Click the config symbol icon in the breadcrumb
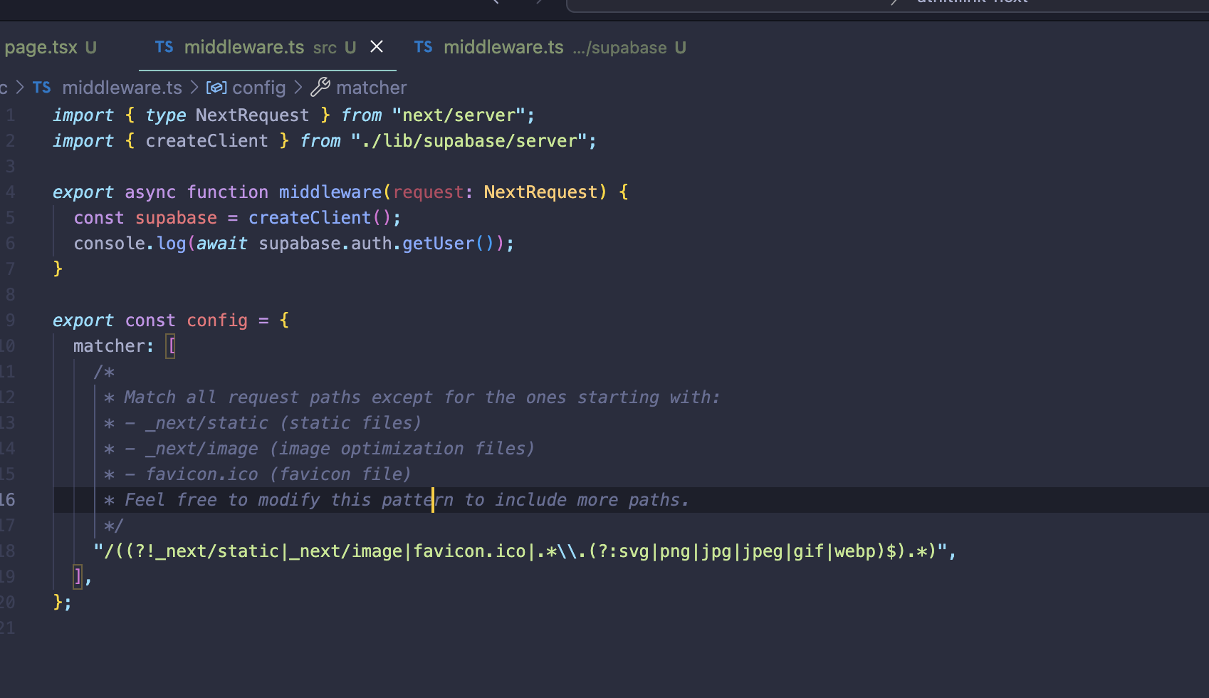 216,88
